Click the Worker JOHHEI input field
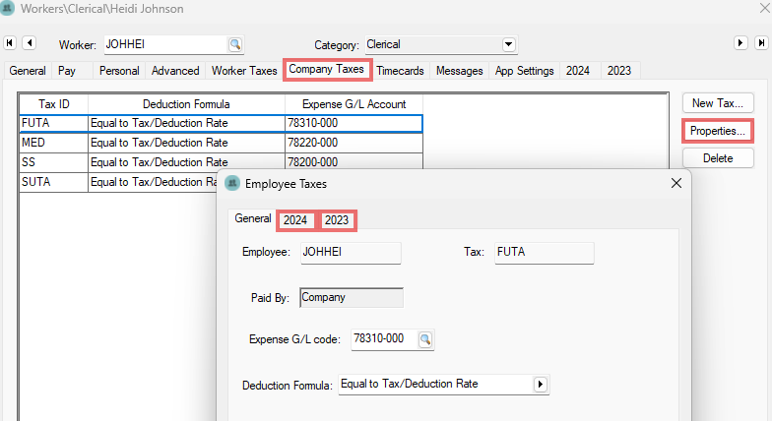 (x=165, y=45)
